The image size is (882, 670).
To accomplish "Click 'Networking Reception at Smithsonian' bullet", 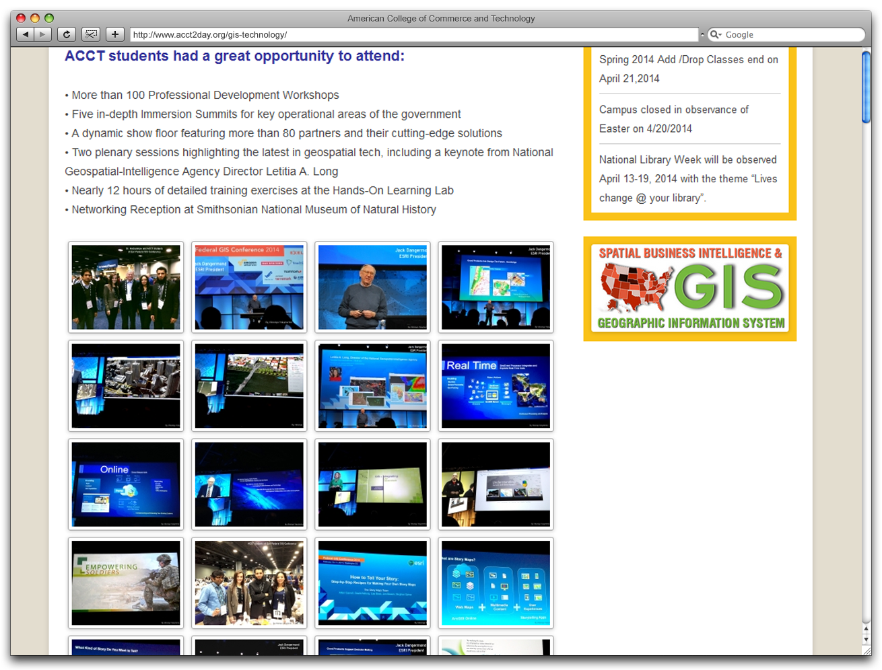I will tap(250, 210).
